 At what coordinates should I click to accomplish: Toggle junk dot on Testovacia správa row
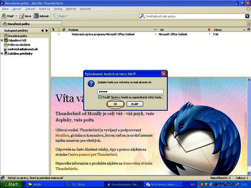[209, 34]
